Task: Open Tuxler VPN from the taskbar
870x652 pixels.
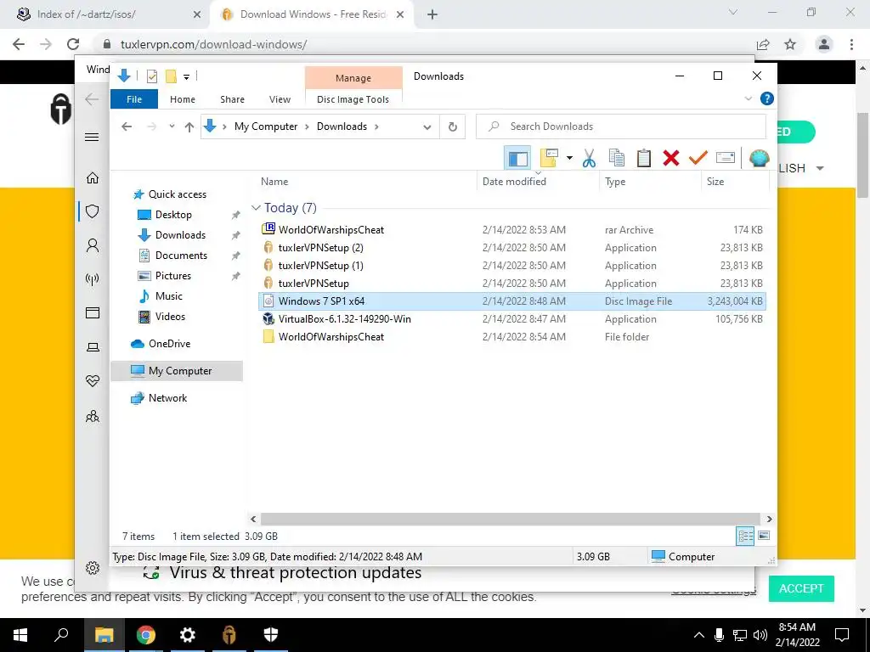Action: click(229, 635)
